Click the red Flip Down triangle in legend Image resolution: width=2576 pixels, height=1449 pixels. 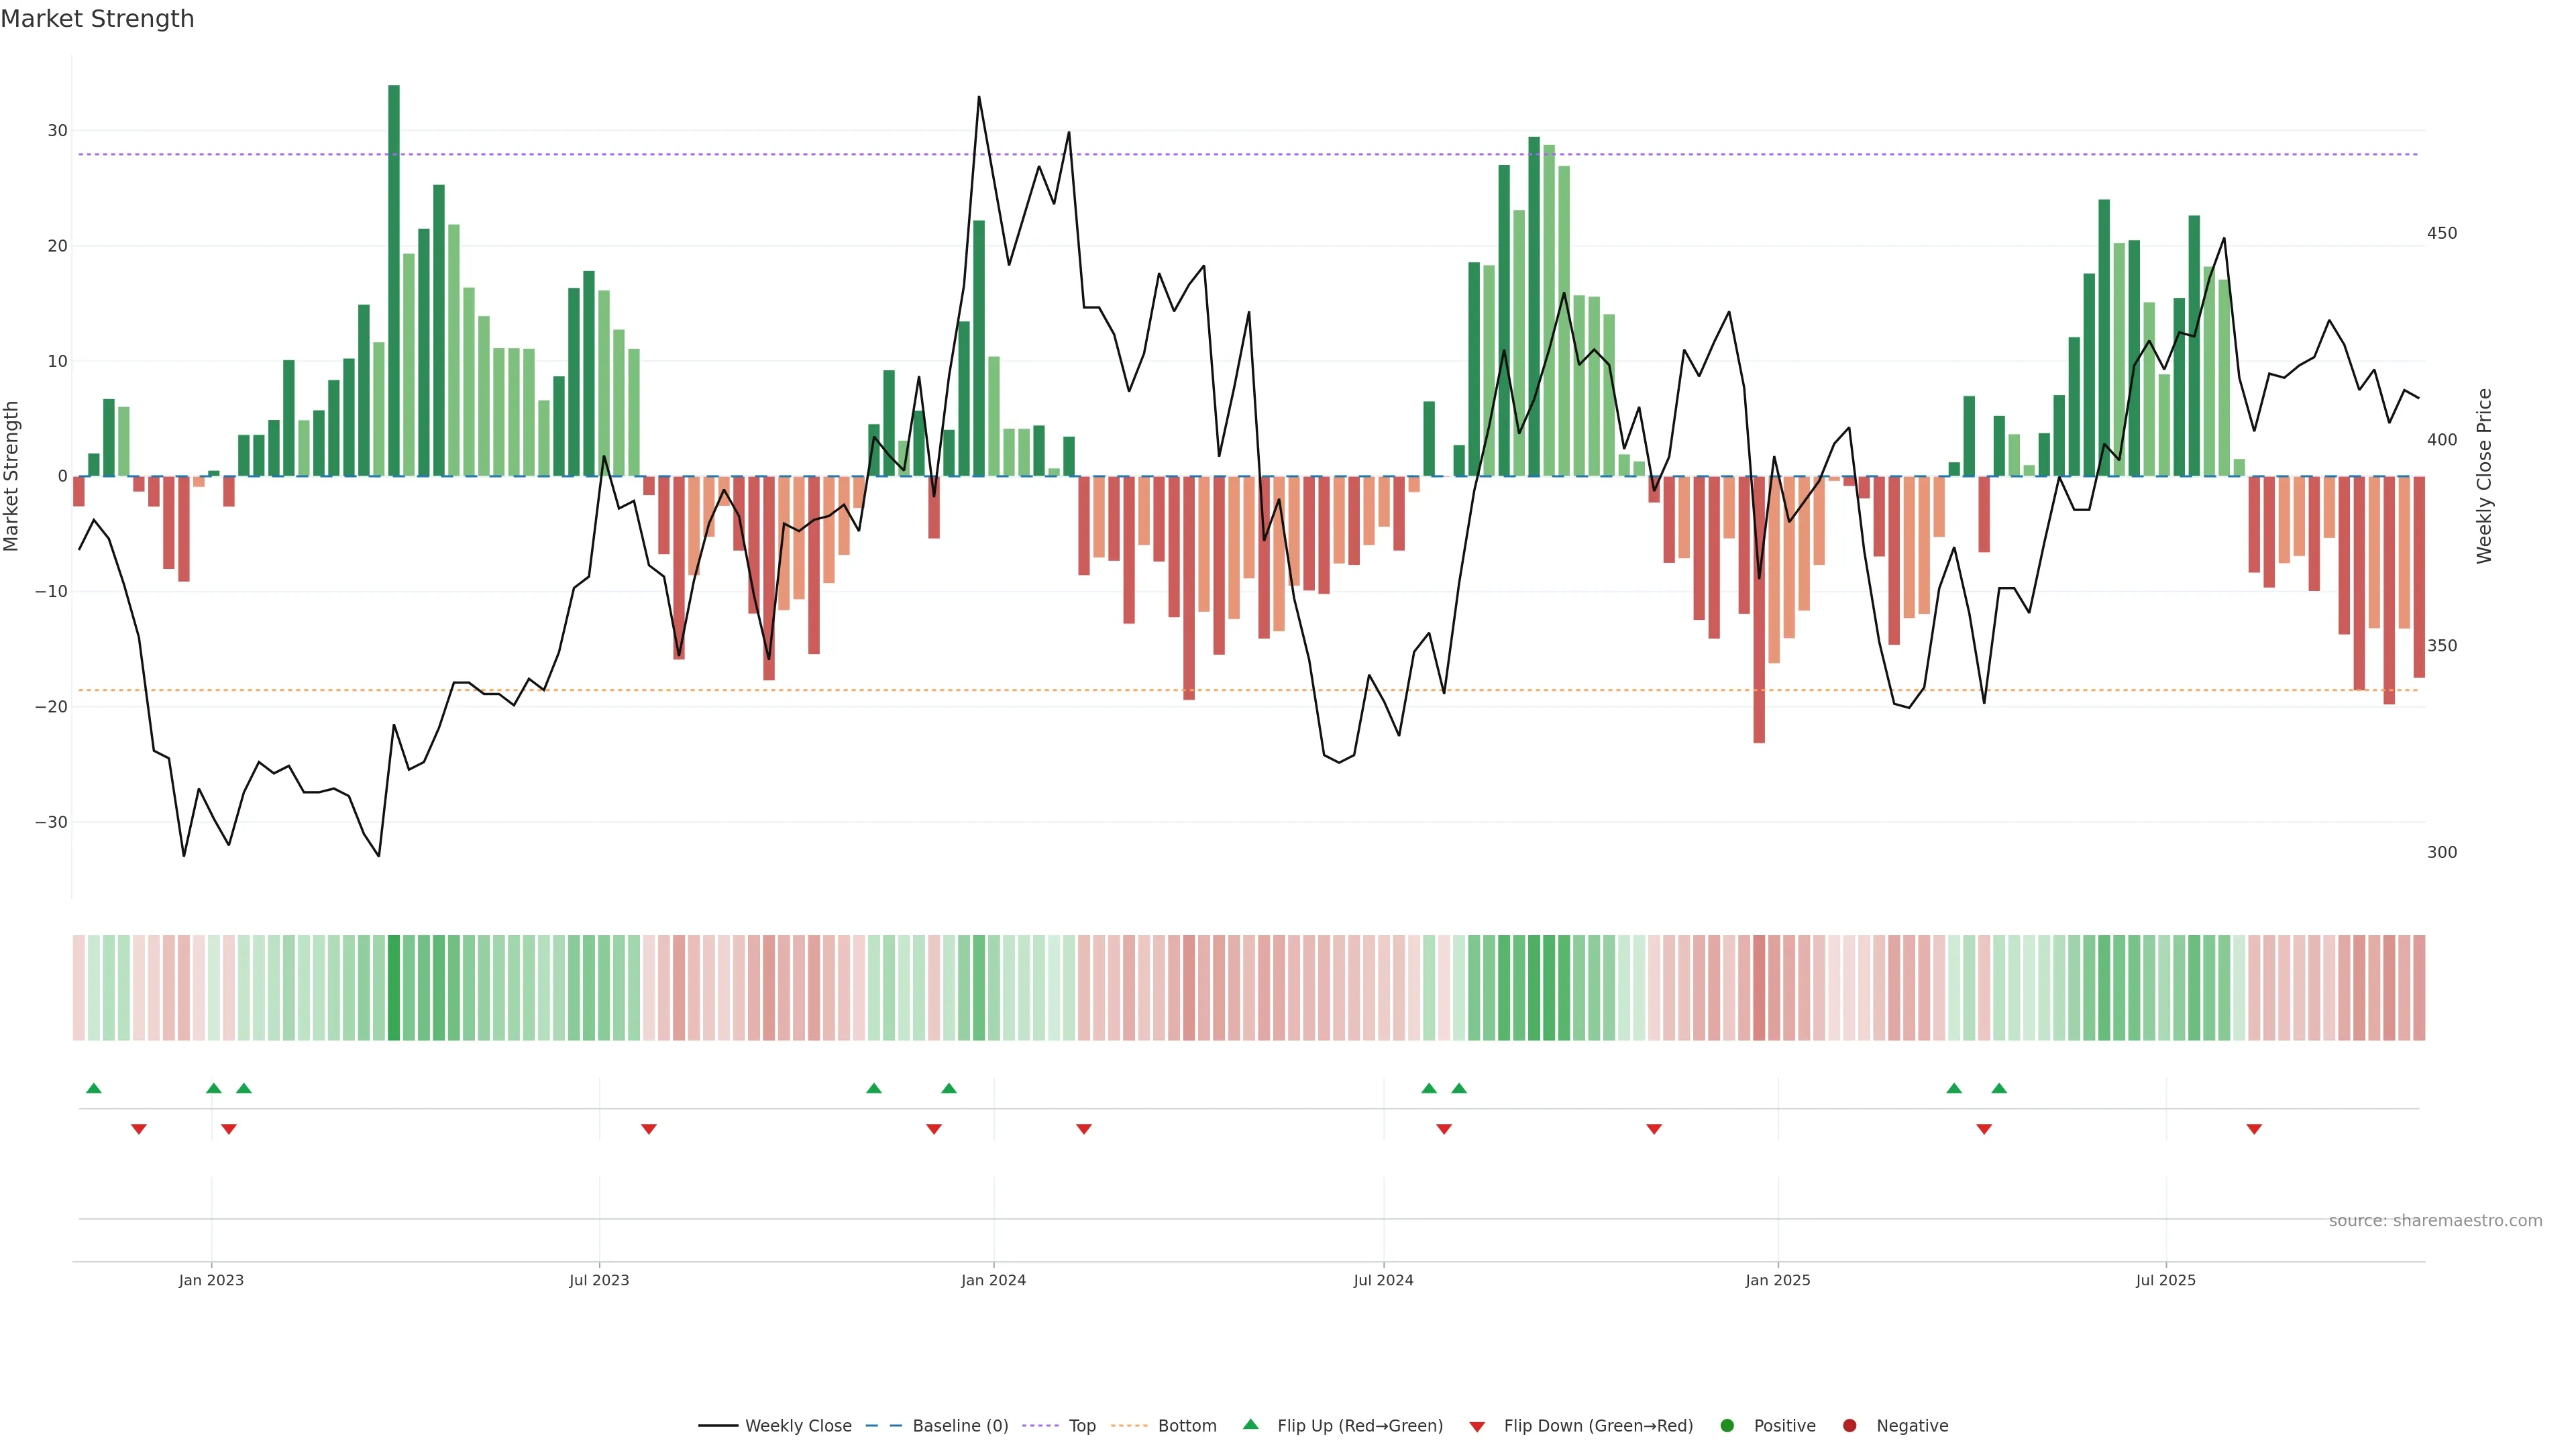click(1477, 1427)
